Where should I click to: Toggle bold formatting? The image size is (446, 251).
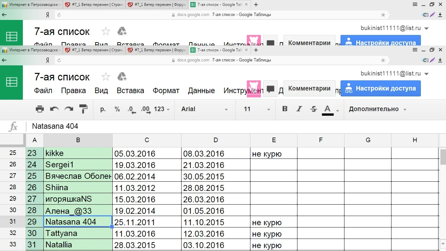(x=285, y=109)
